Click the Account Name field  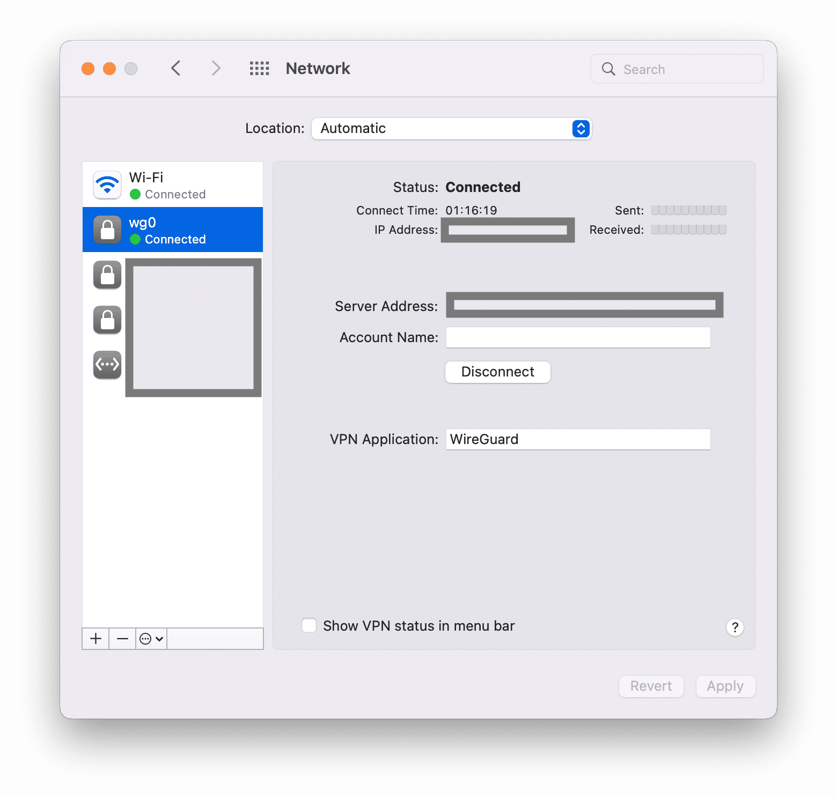578,337
